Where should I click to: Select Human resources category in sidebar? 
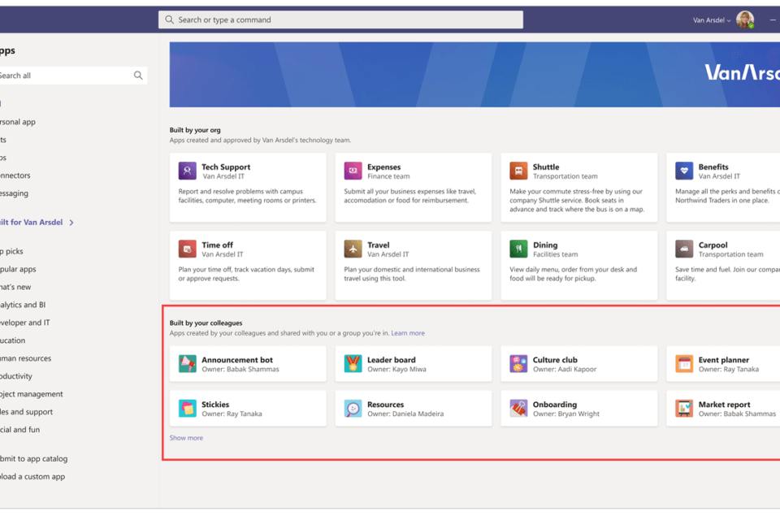(24, 358)
